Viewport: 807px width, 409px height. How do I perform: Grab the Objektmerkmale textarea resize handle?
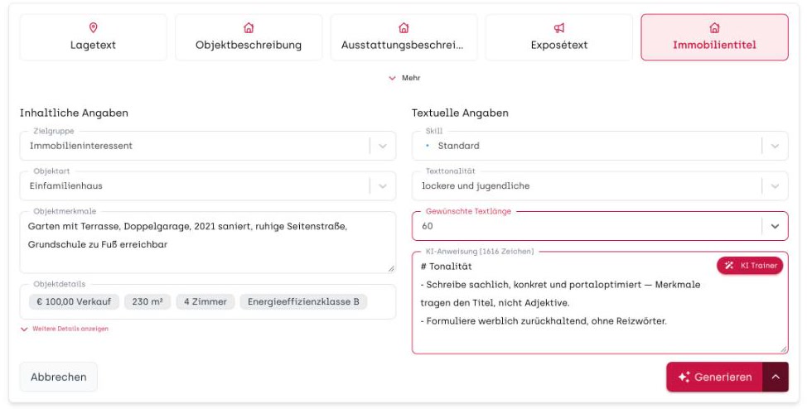(391, 268)
